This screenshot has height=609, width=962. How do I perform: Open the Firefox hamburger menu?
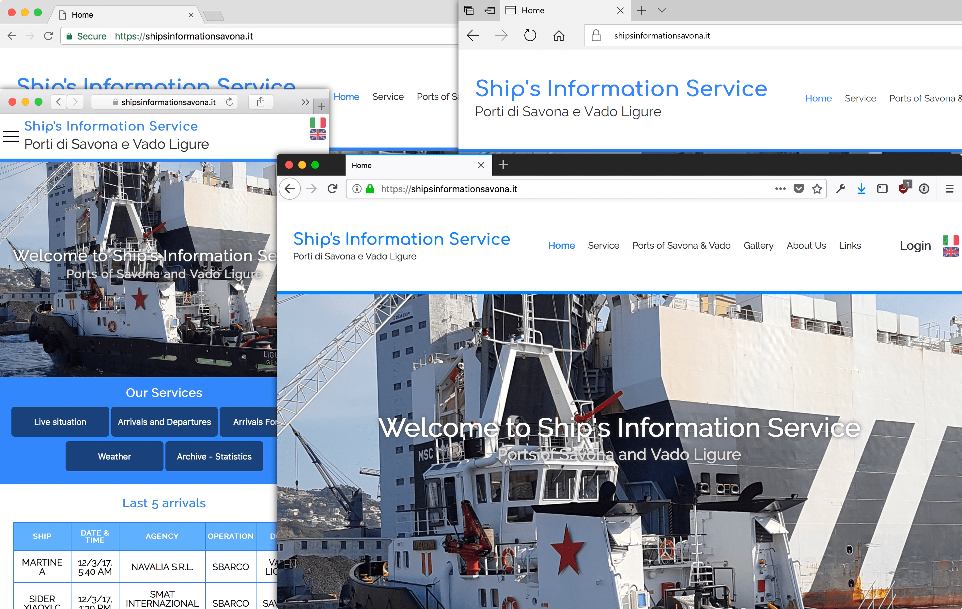[x=950, y=189]
